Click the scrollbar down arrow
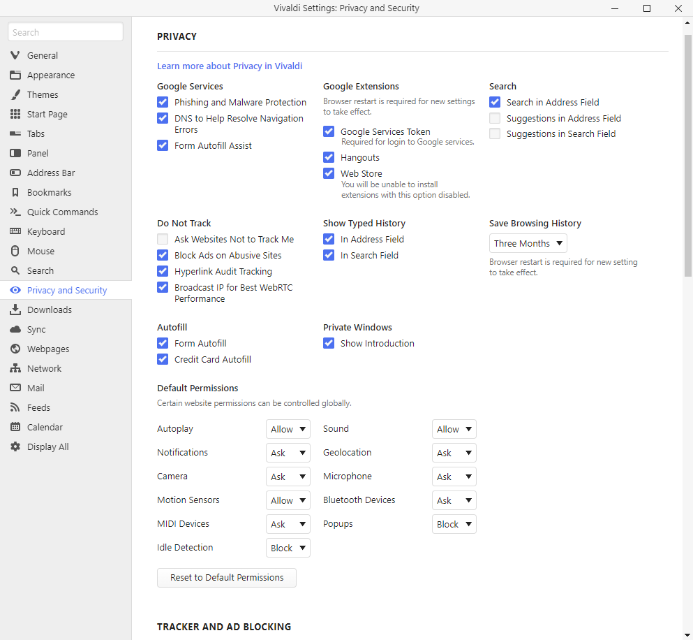693x640 pixels. tap(687, 635)
